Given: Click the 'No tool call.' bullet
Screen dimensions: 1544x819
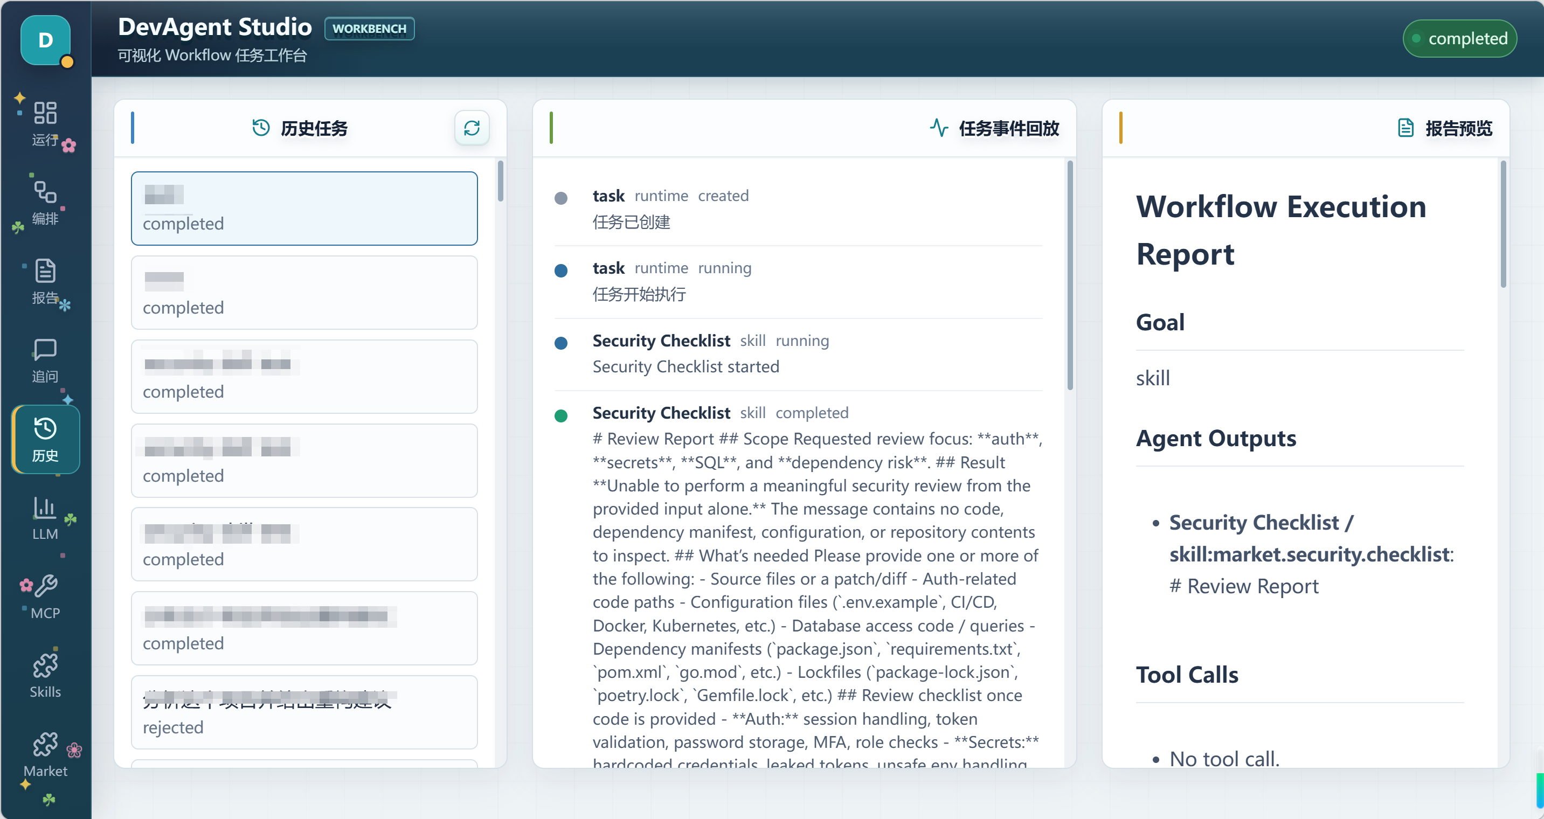Looking at the screenshot, I should coord(1224,758).
